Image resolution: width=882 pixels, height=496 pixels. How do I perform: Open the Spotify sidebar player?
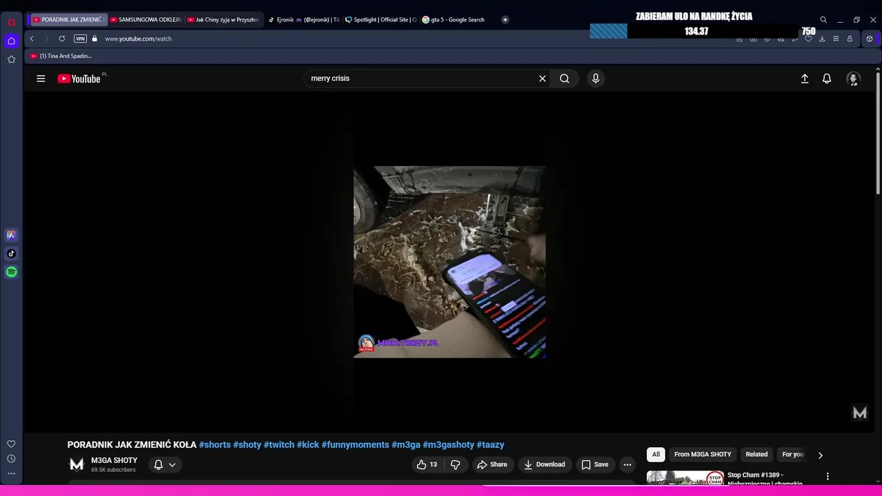point(11,272)
